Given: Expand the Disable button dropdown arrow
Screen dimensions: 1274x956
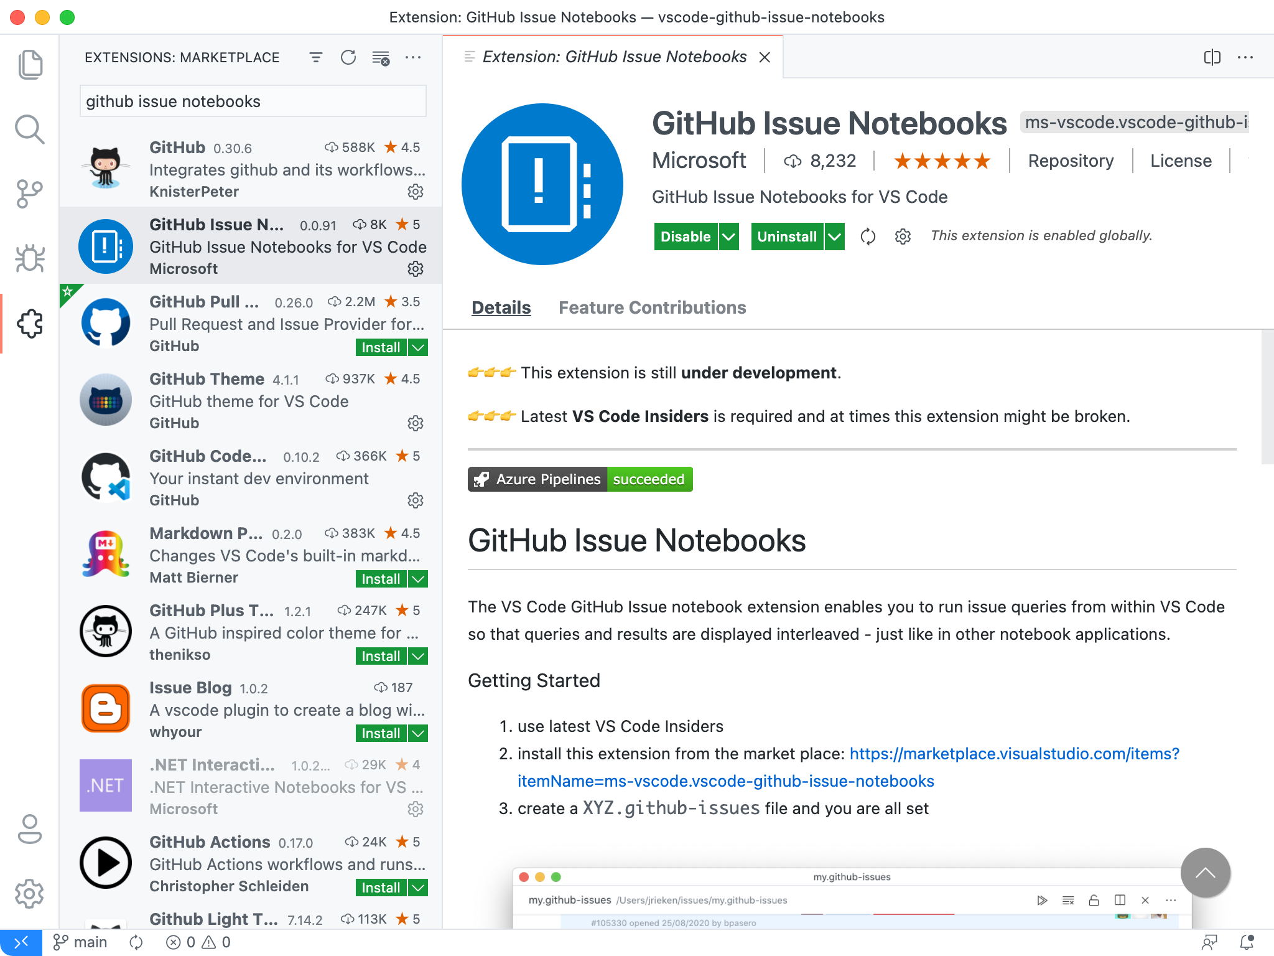Looking at the screenshot, I should coord(728,237).
